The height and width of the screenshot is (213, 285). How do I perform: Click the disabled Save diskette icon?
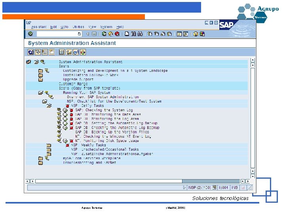pyautogui.click(x=94, y=34)
